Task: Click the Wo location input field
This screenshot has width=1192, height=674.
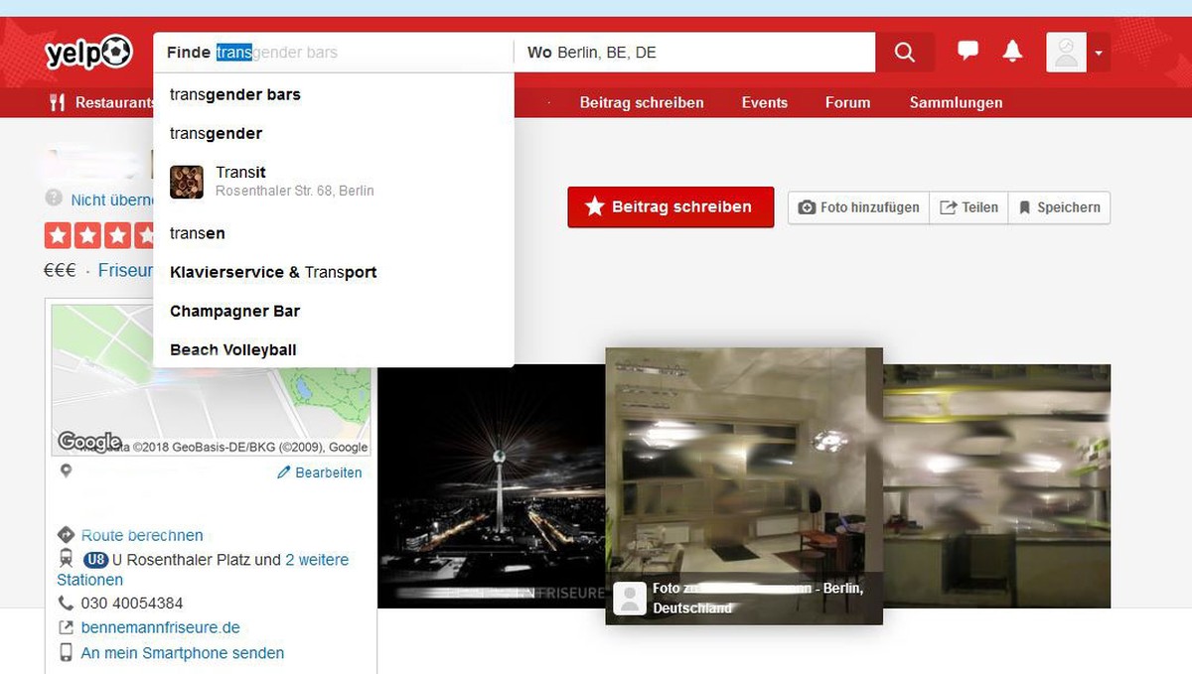Action: pos(694,53)
